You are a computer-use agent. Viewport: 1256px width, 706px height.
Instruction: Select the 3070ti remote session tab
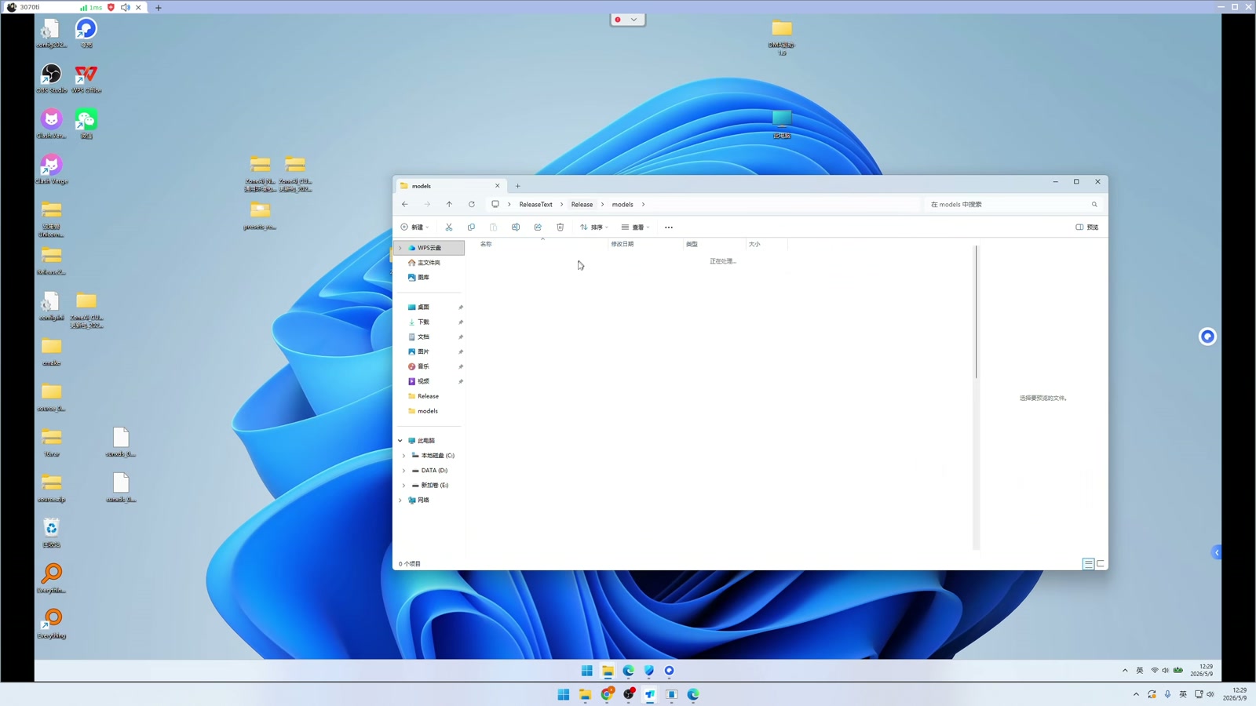tap(75, 7)
